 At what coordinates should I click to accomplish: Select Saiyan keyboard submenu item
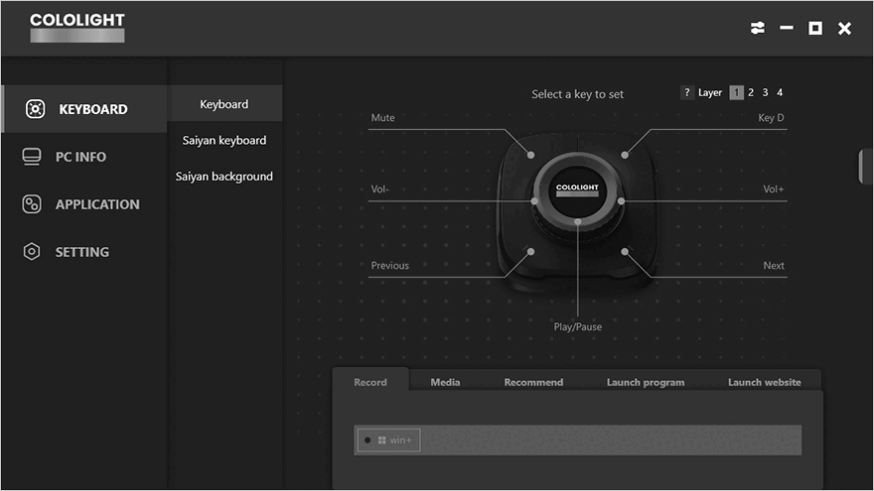[x=224, y=140]
